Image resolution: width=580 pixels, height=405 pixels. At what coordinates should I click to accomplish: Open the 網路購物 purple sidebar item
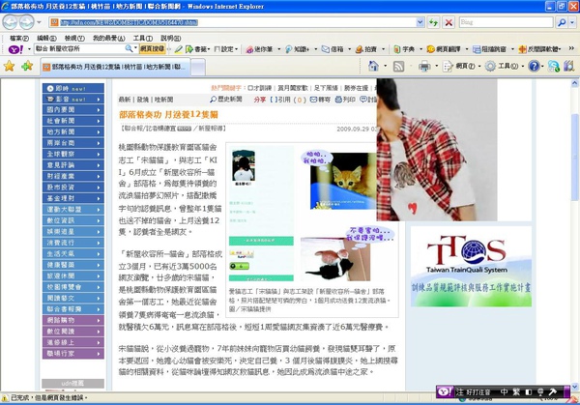tap(72, 320)
